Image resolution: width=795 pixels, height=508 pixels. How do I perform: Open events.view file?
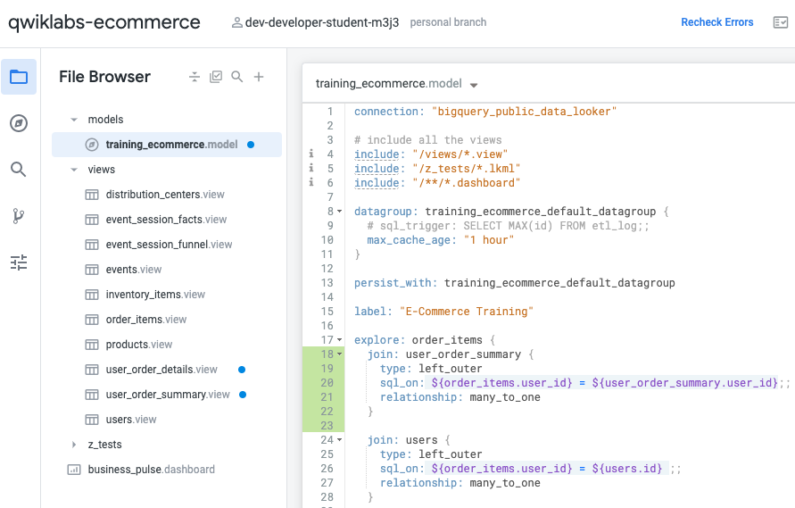[x=133, y=270]
